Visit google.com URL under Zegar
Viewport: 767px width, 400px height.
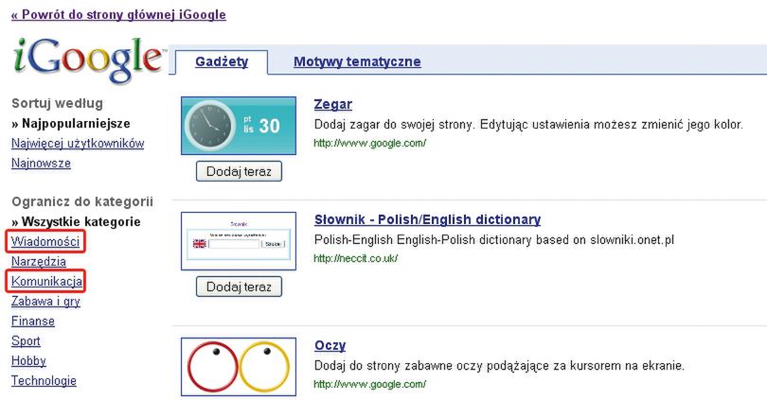coord(370,143)
